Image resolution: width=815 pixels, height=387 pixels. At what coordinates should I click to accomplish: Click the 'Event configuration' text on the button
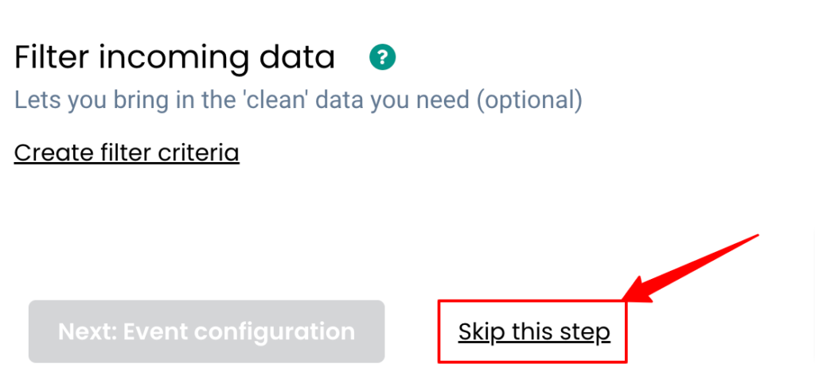click(239, 331)
